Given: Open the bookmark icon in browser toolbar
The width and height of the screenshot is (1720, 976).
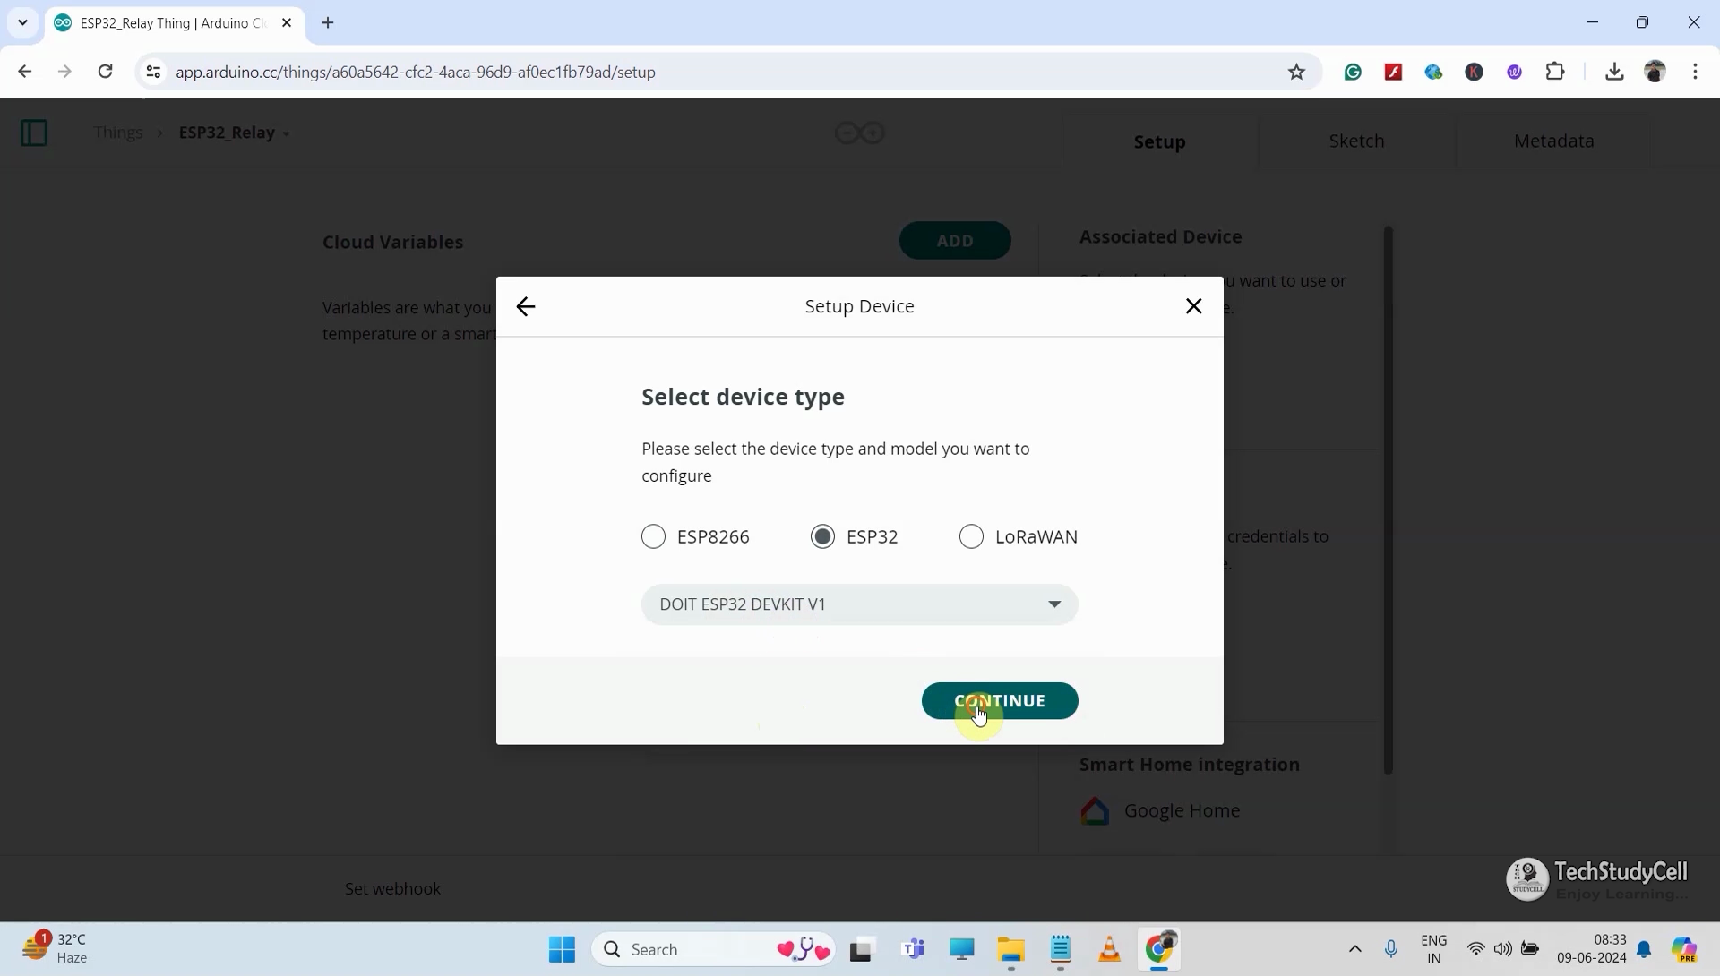Looking at the screenshot, I should pos(1297,72).
